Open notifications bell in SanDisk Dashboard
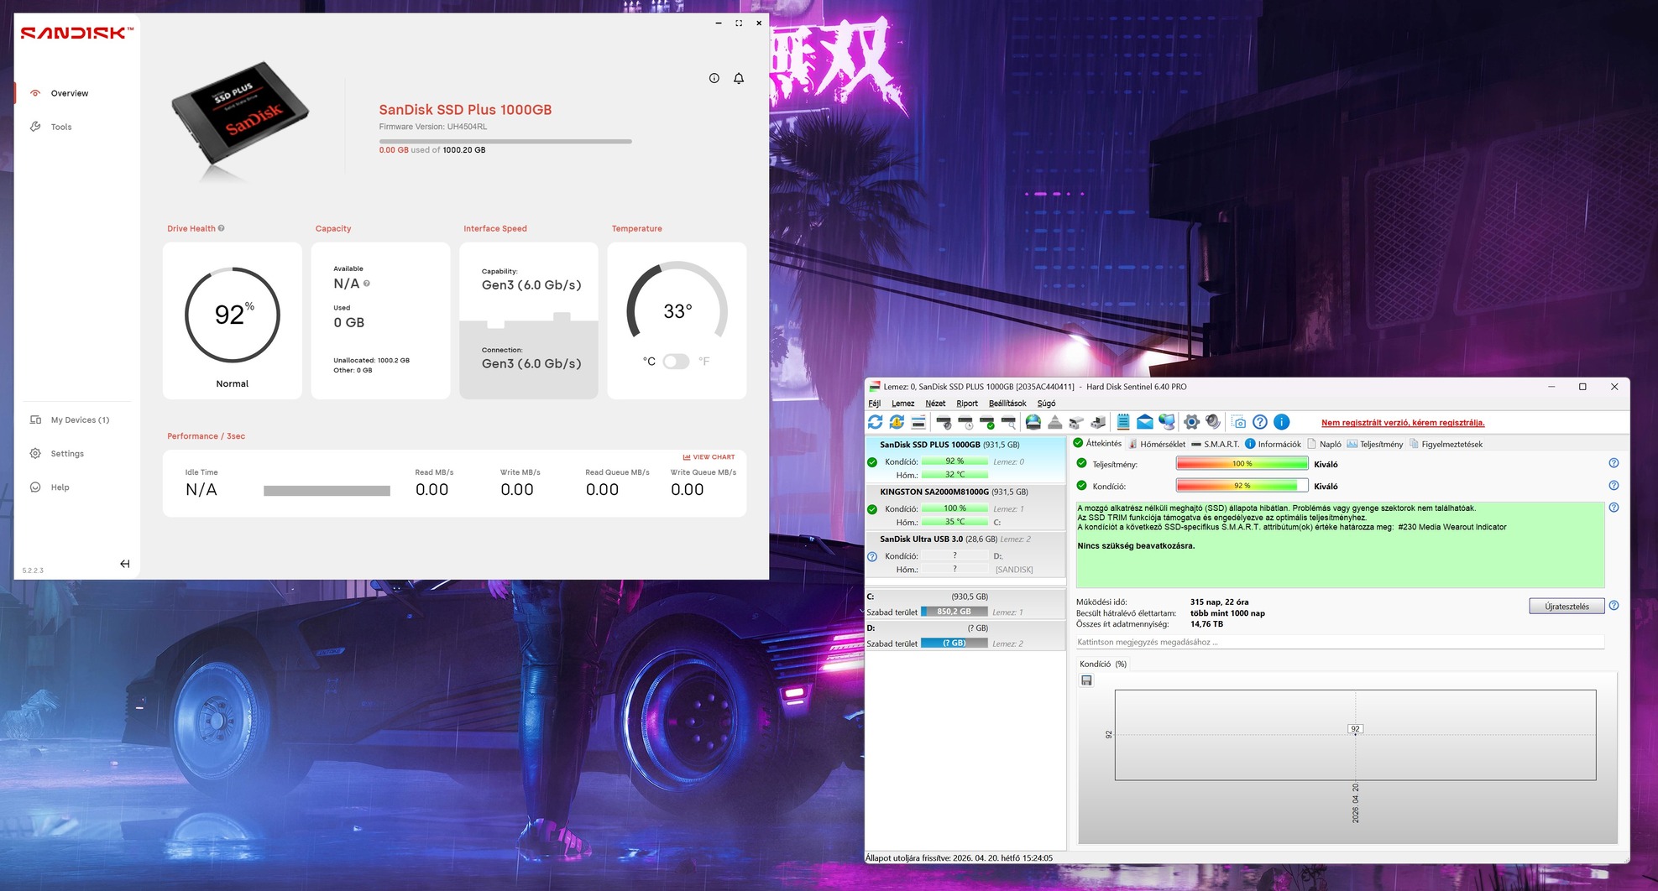The height and width of the screenshot is (891, 1658). point(739,78)
